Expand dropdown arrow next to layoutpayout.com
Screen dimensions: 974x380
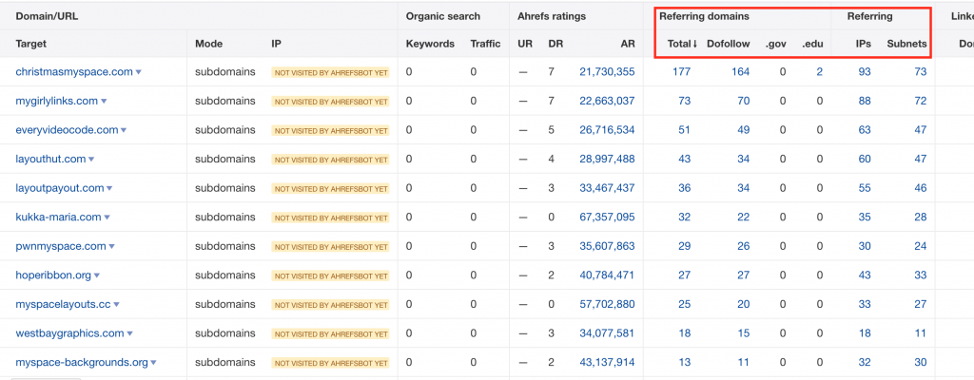109,188
